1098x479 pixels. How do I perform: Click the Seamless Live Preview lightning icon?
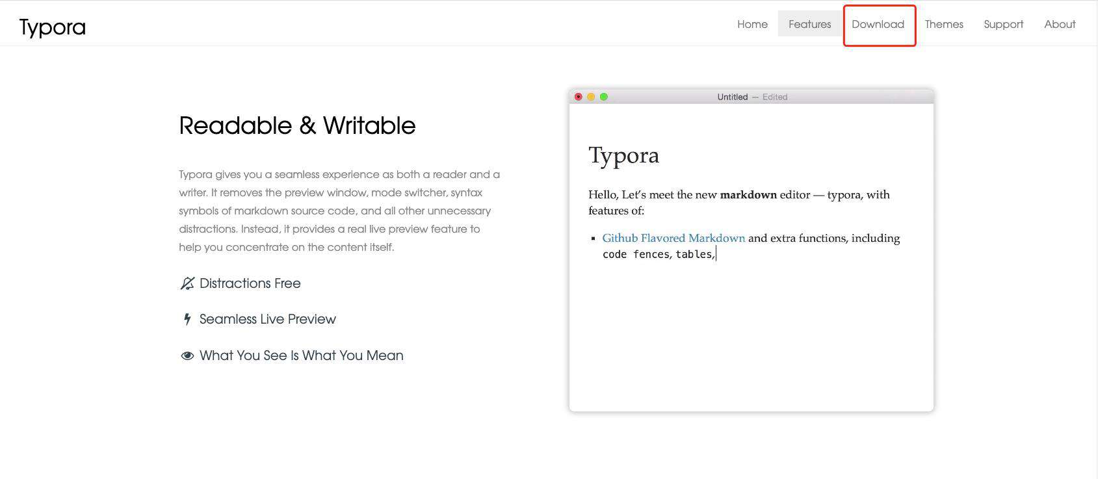click(187, 319)
